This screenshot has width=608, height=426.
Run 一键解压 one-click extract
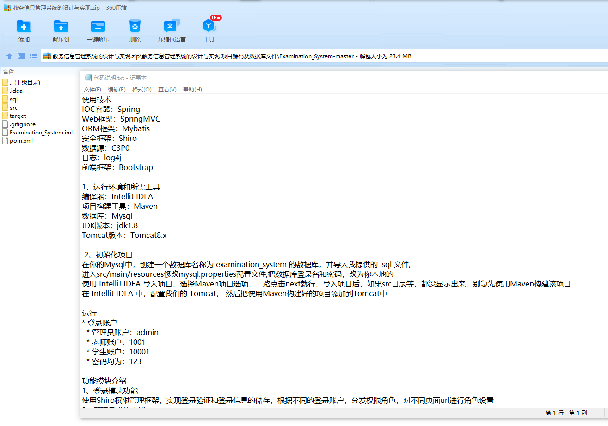[98, 26]
